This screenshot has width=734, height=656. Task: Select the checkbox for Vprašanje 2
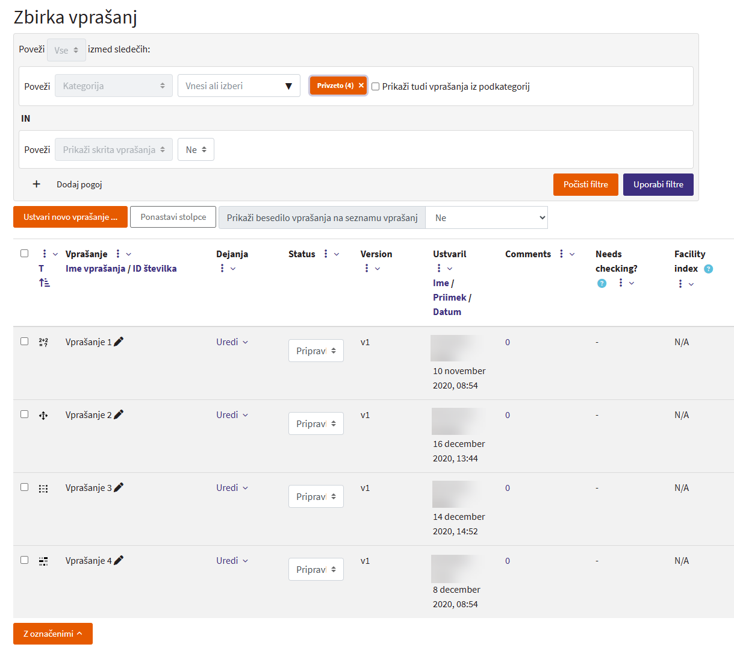coord(25,414)
